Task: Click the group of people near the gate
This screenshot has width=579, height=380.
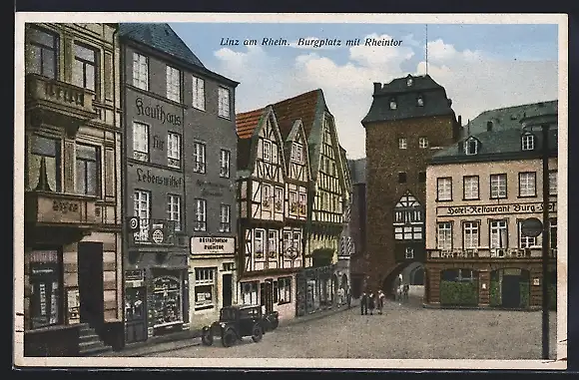Action: pos(371,302)
